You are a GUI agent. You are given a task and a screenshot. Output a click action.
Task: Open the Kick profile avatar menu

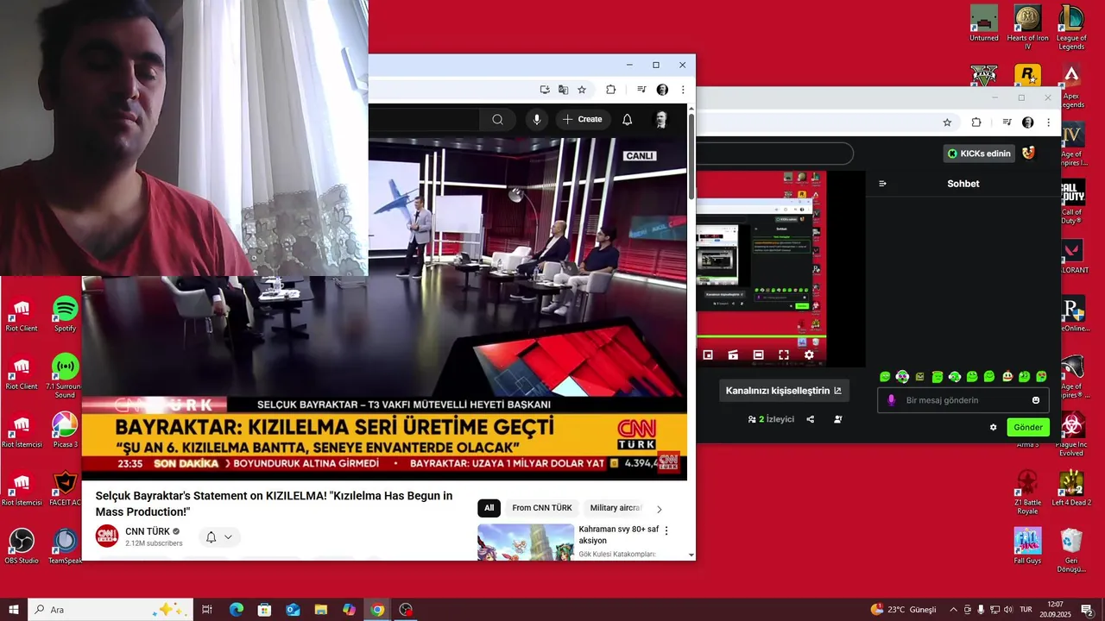click(x=1028, y=153)
